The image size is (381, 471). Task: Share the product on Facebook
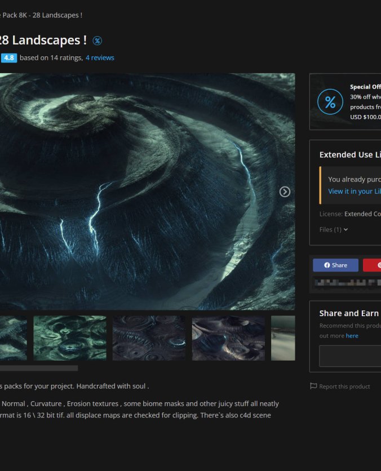(335, 265)
